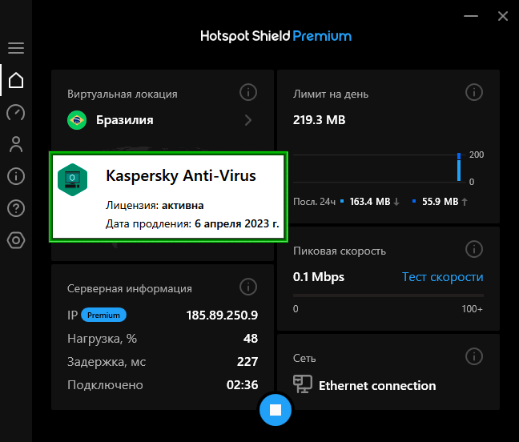Click the Kaspersky Anti-Virus title text

(x=181, y=175)
